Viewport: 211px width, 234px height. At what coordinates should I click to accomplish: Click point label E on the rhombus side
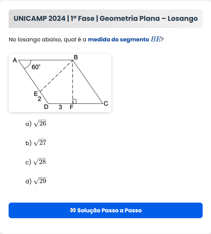click(x=36, y=94)
